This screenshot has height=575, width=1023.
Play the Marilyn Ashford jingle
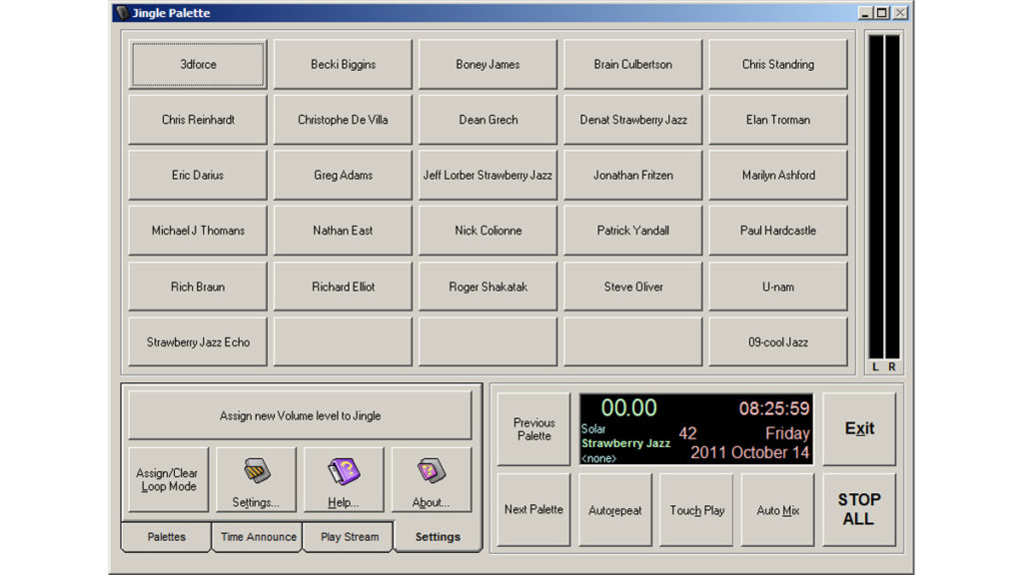click(777, 175)
